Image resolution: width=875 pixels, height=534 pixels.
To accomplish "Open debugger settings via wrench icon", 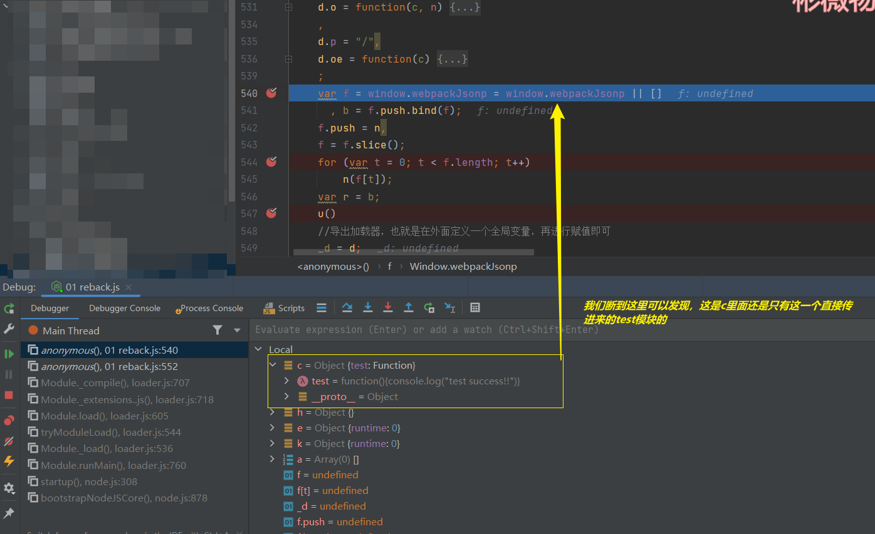I will point(9,329).
